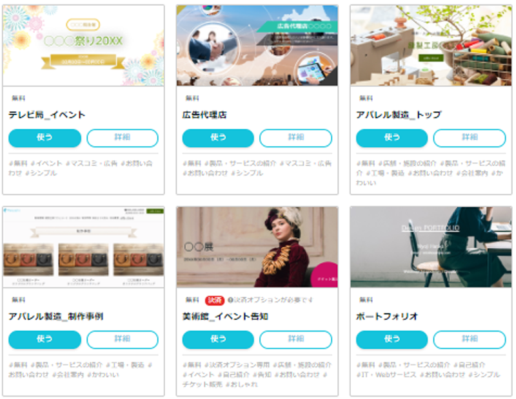The height and width of the screenshot is (399, 516).
Task: Click 使う button for 美術館_イベント告知 template
Action: pos(218,340)
